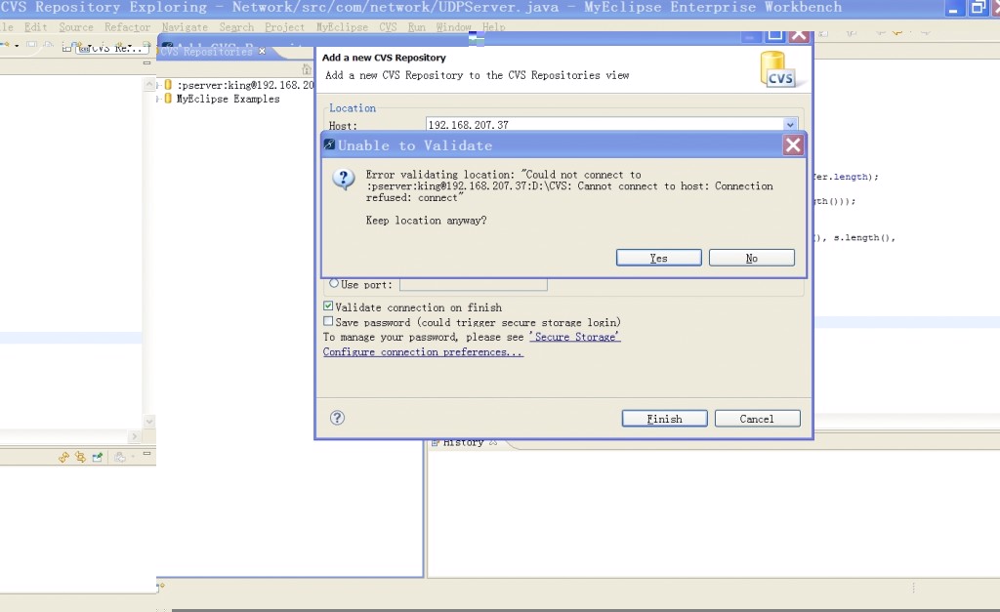This screenshot has width=1000, height=612.
Task: Open the New wizard dropdown arrow in toolbar
Action: coord(17,45)
